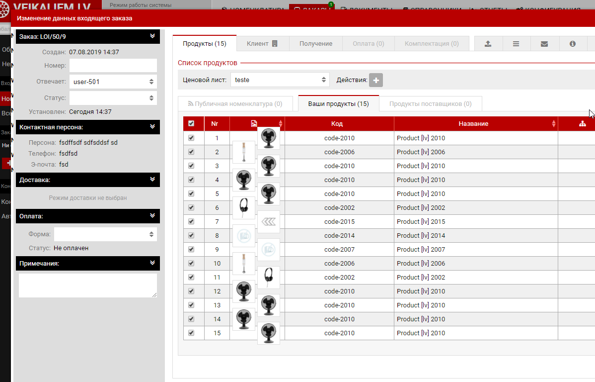Click the Номер input field
This screenshot has width=595, height=382.
[x=113, y=66]
